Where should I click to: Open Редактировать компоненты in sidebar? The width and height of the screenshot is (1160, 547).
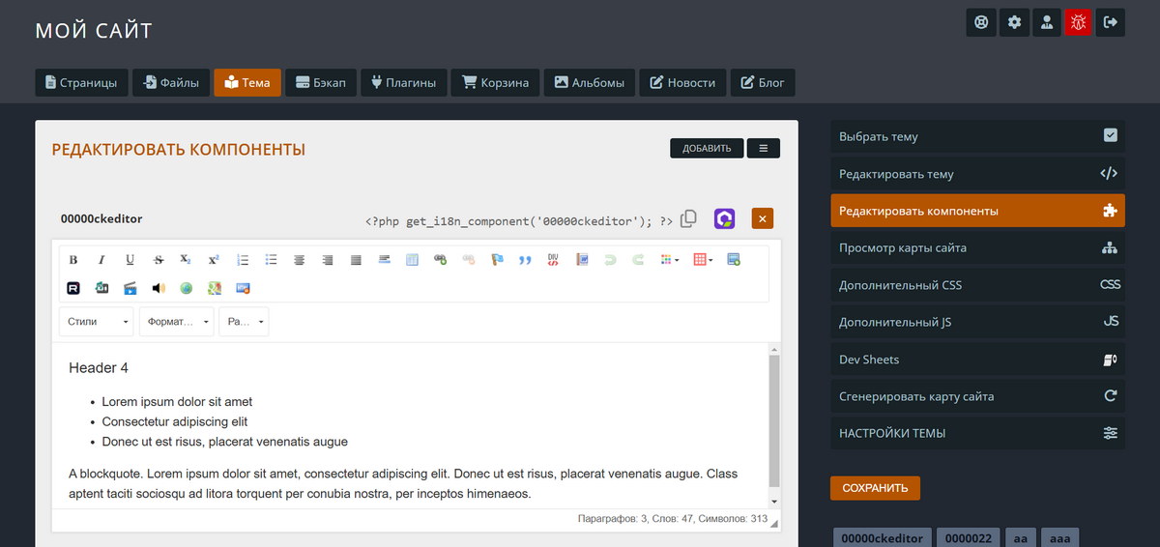tap(977, 211)
